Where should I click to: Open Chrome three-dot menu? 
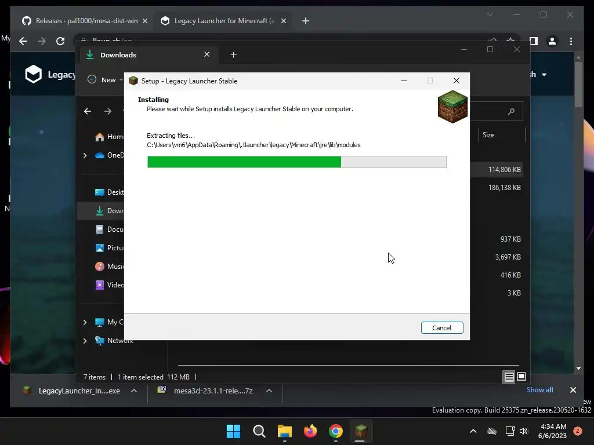tap(571, 41)
